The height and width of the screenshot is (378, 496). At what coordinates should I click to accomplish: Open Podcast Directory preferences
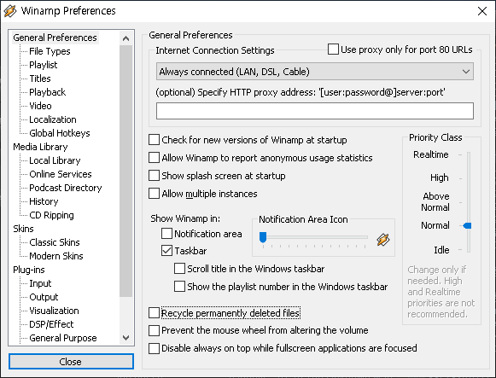(x=66, y=188)
